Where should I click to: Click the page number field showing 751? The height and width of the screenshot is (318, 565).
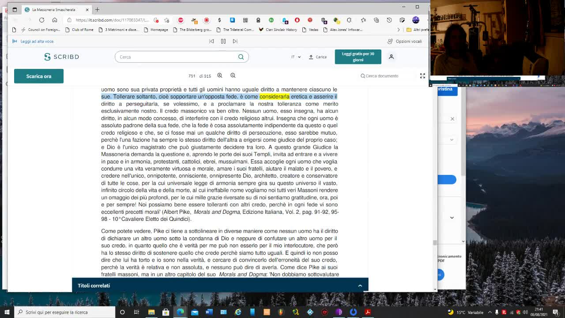pyautogui.click(x=192, y=76)
